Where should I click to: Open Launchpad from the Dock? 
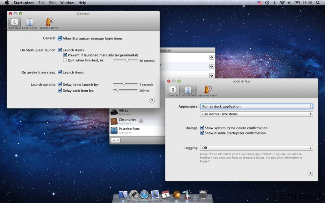pyautogui.click(x=134, y=194)
